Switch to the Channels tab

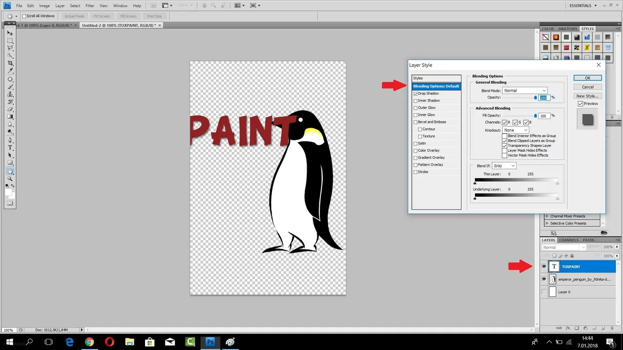[568, 240]
